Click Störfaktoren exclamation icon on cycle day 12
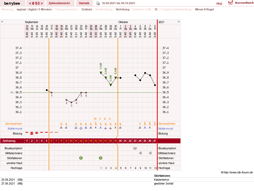254x191 pixels. (x=81, y=158)
